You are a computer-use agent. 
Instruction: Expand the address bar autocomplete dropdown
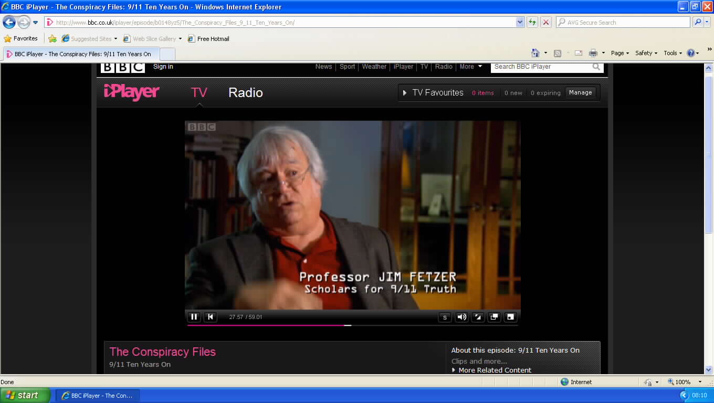coord(520,22)
